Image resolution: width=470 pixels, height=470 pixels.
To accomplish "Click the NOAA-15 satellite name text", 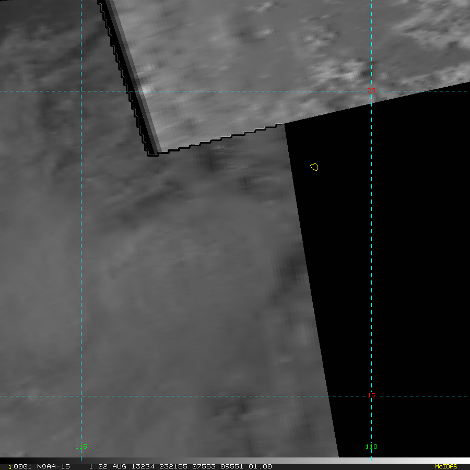I will (x=53, y=466).
